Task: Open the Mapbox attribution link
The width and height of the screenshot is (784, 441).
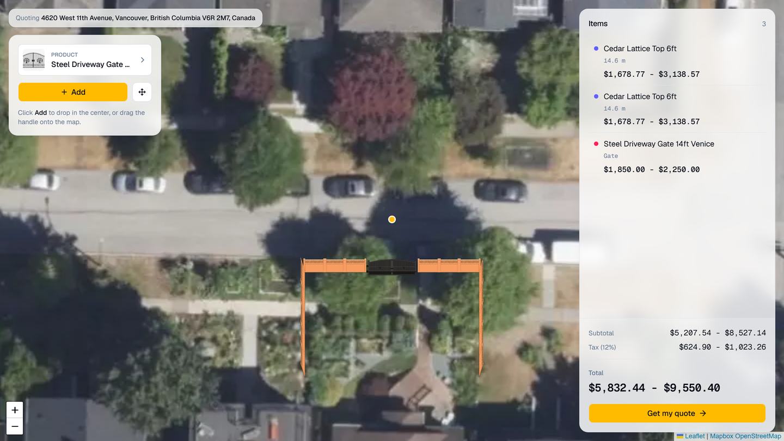Action: pyautogui.click(x=721, y=436)
